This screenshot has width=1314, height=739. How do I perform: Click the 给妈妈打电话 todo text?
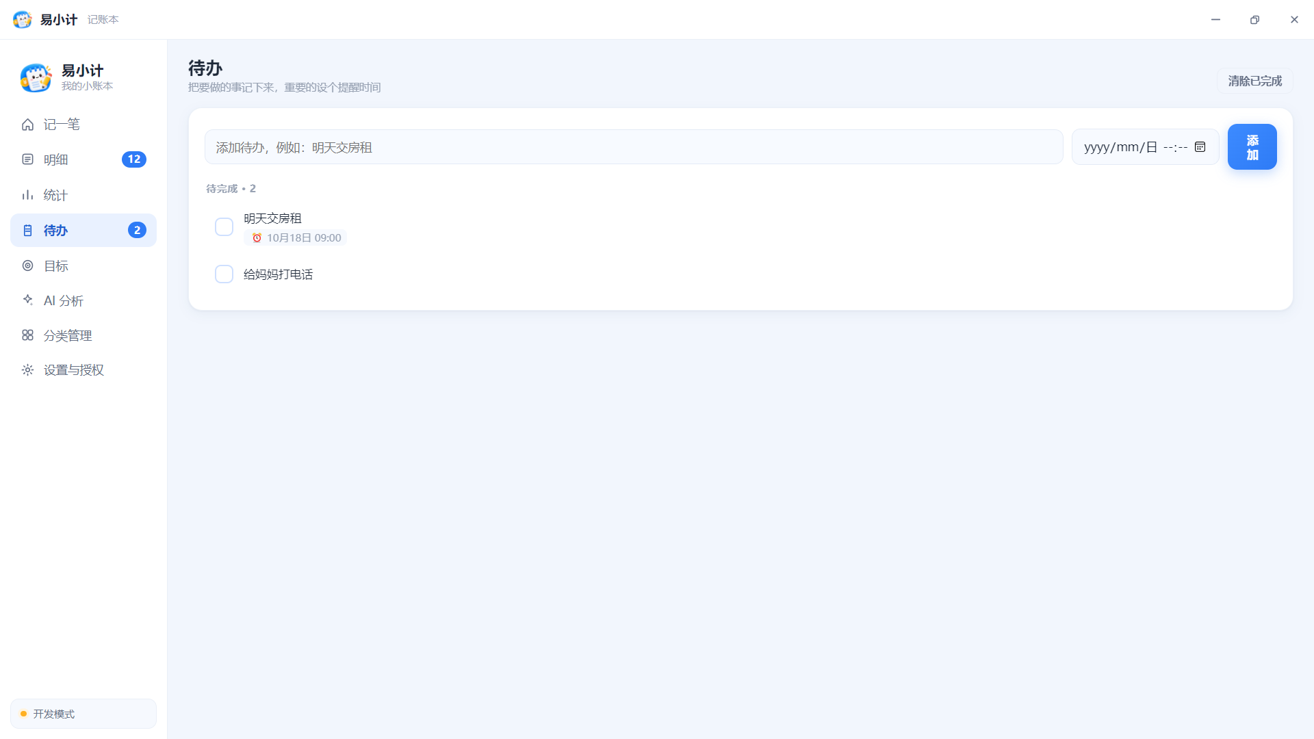click(x=278, y=274)
